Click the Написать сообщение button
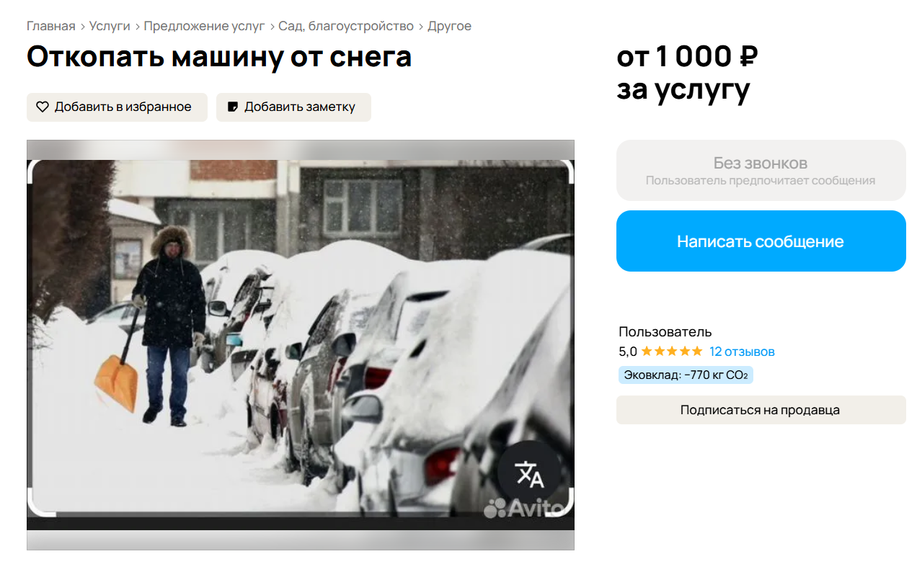 point(761,241)
